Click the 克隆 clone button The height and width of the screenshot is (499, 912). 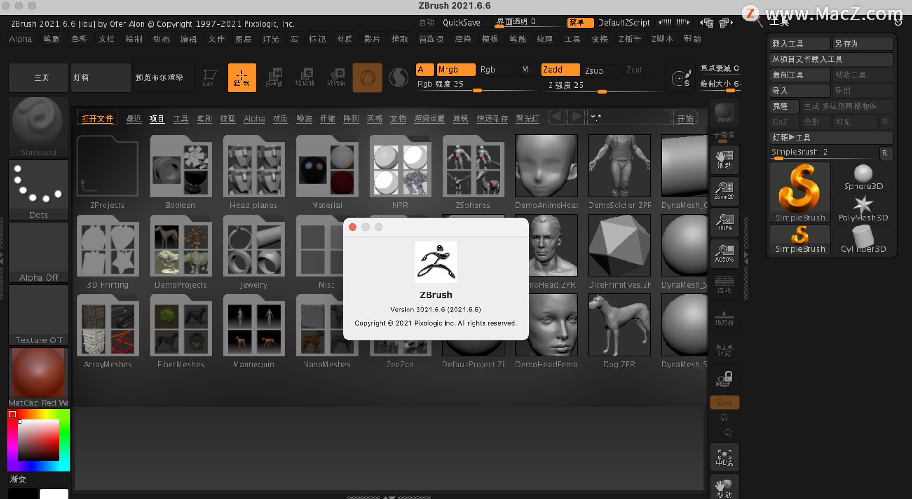[785, 106]
